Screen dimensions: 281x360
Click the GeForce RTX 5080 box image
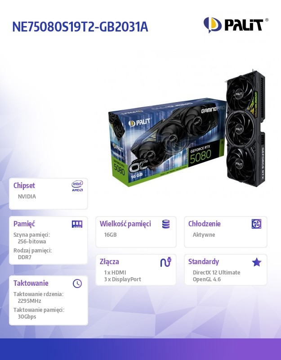click(x=167, y=142)
